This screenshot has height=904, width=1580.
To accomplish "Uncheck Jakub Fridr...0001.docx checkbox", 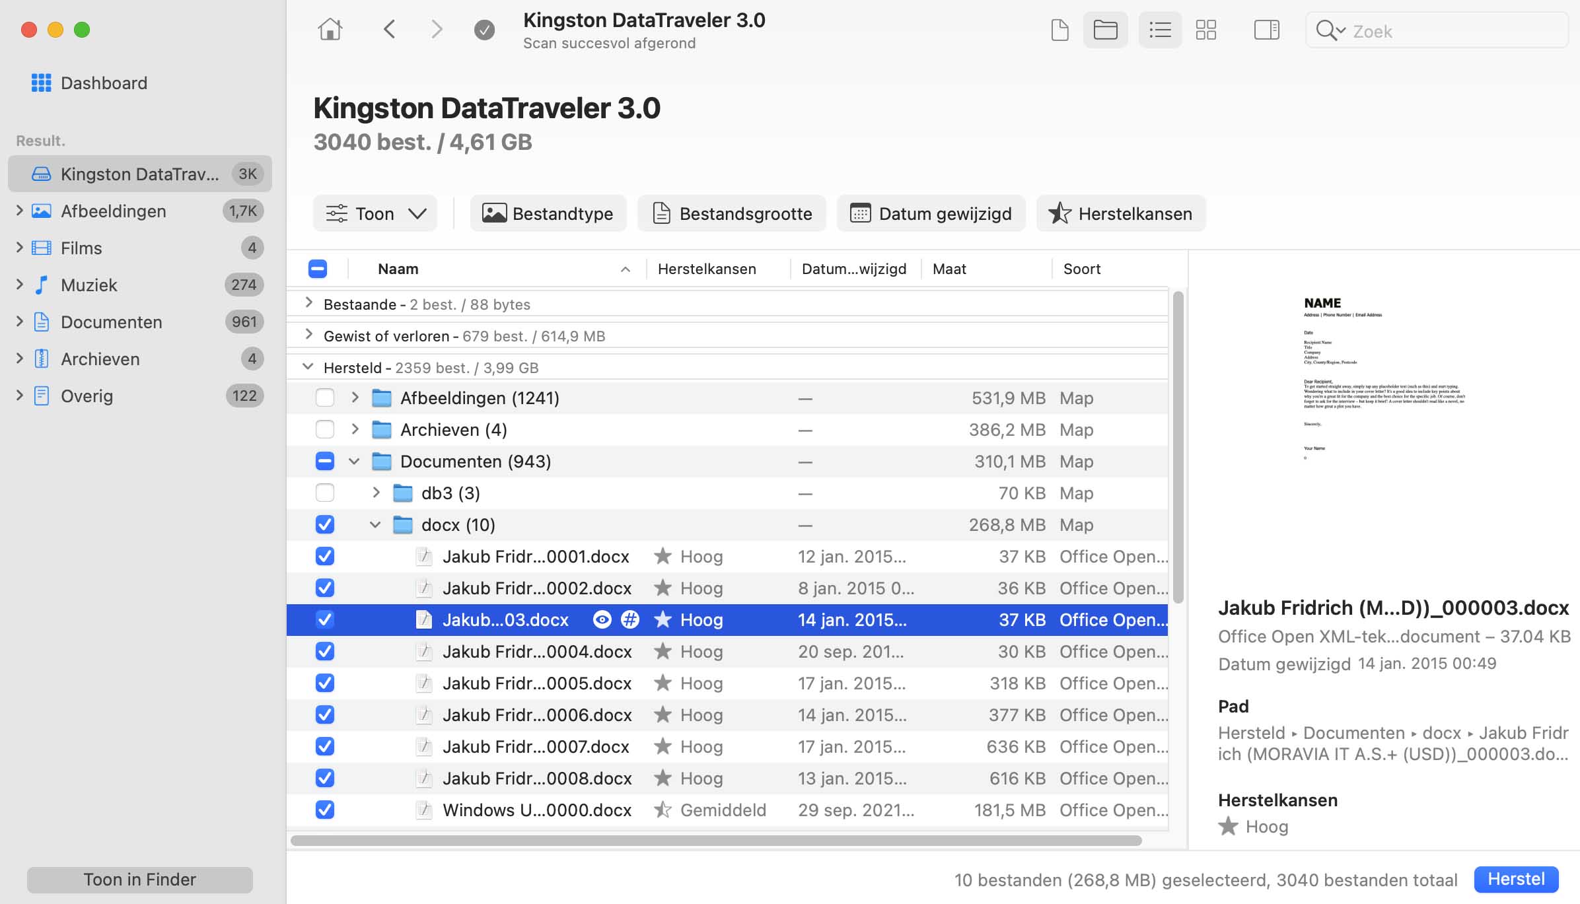I will click(x=325, y=557).
